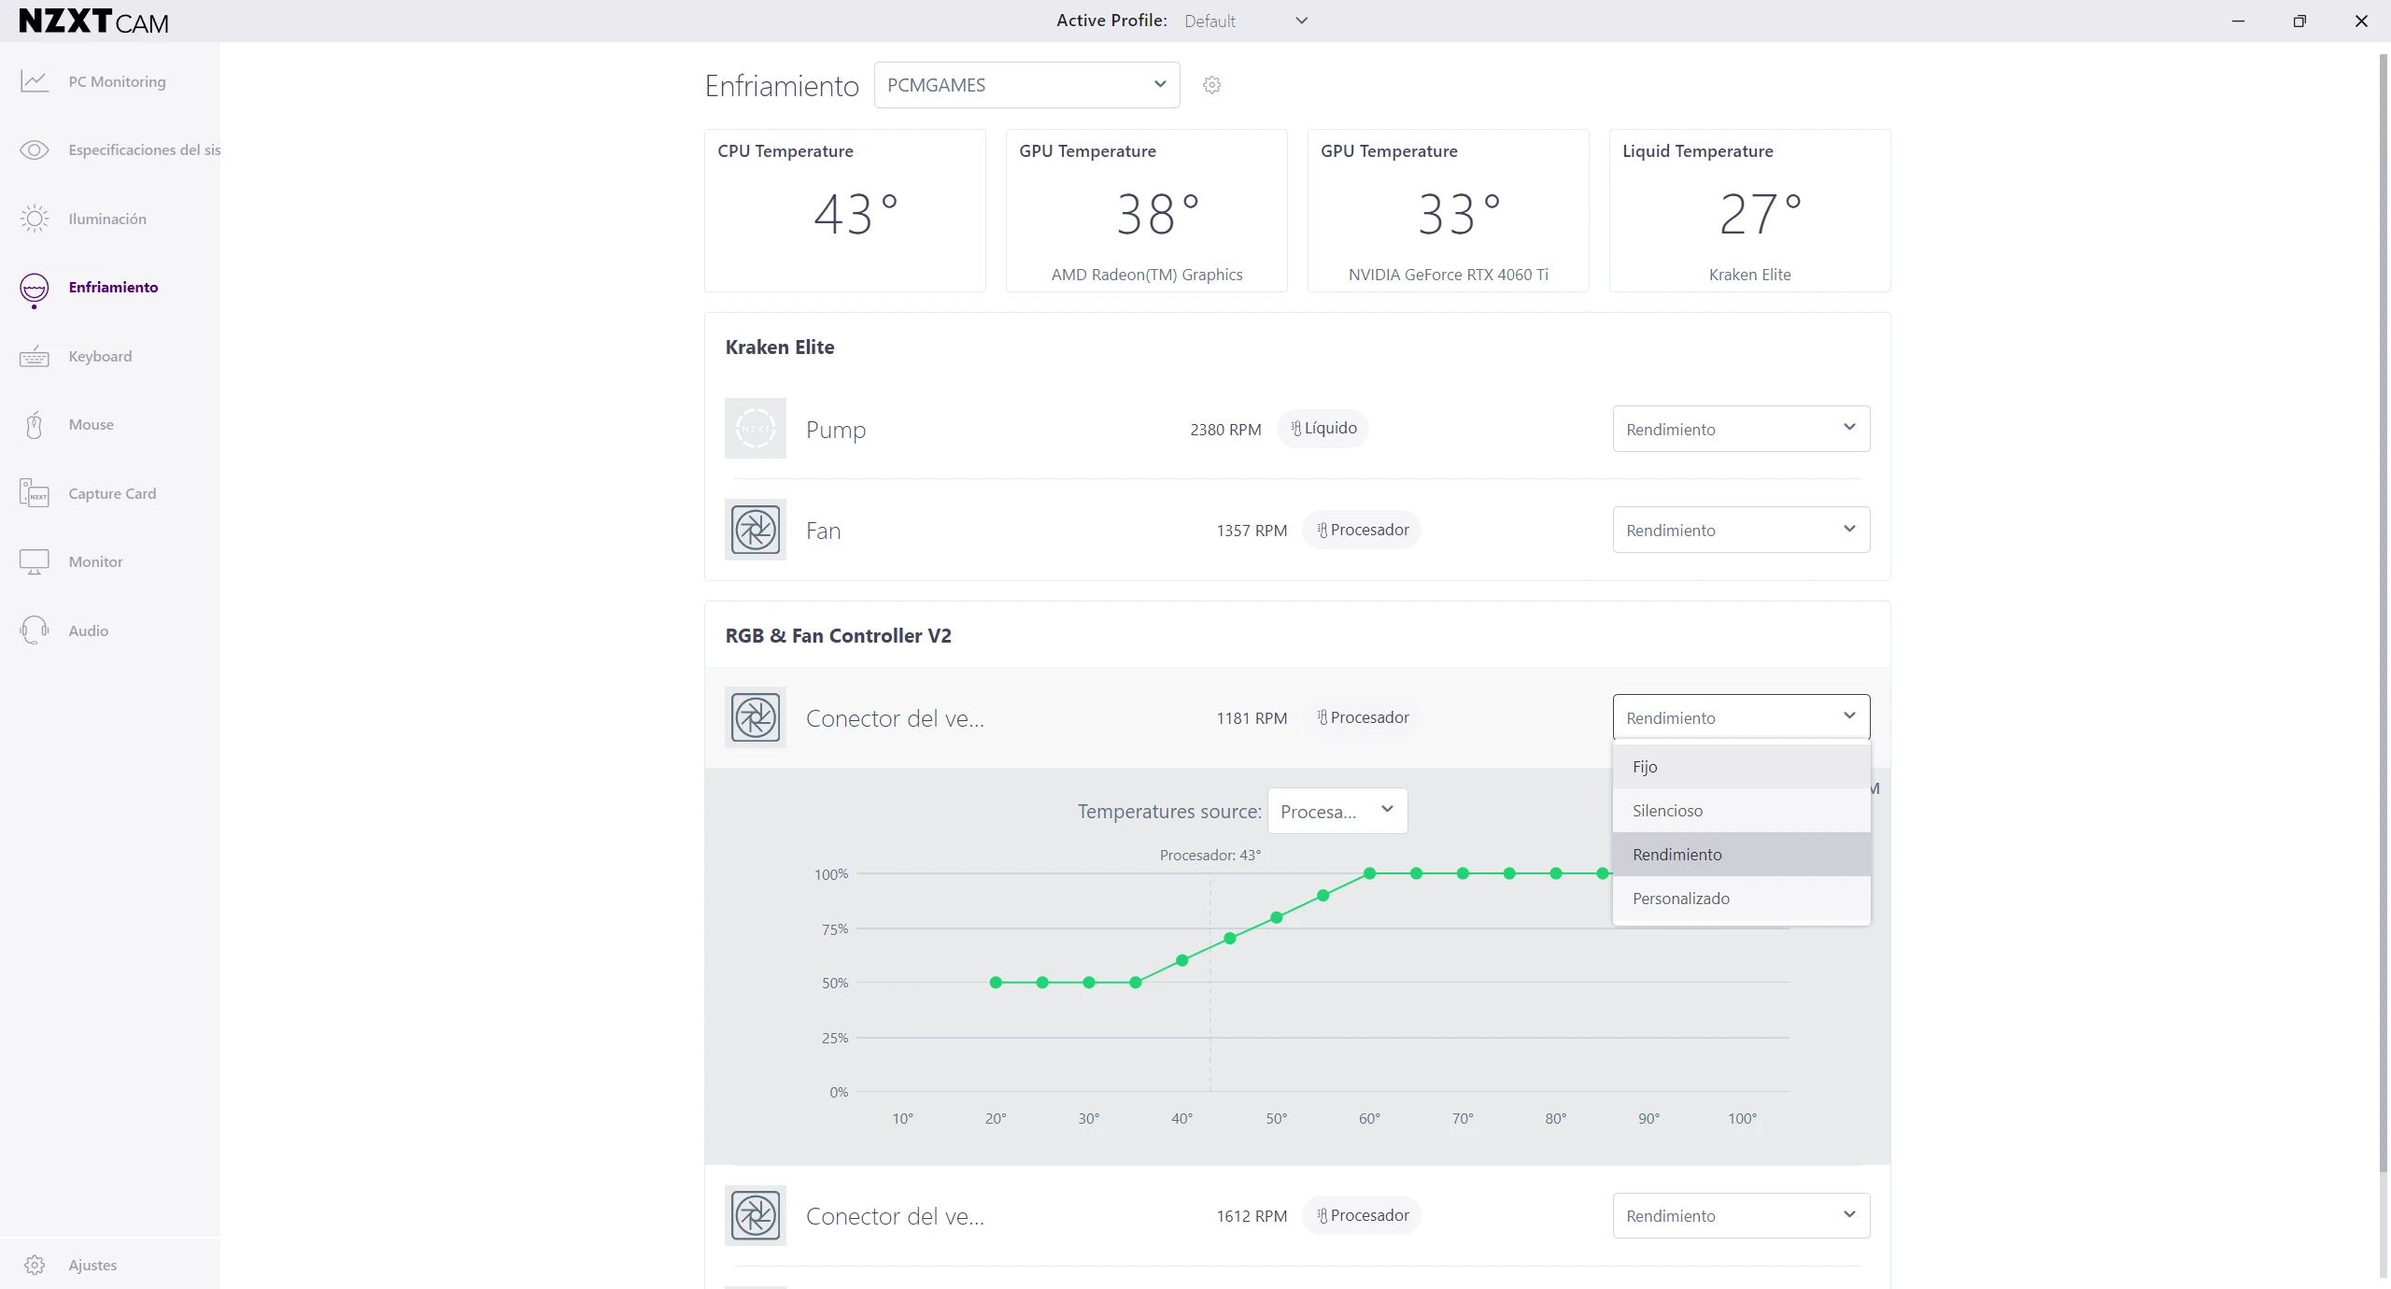Viewport: 2391px width, 1289px height.
Task: Click the 1181 RPM fan connector icon
Action: pyautogui.click(x=756, y=717)
